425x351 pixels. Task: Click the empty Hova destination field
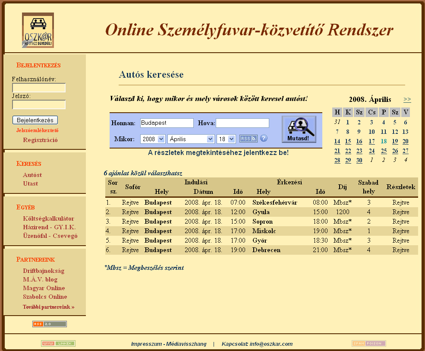[242, 123]
